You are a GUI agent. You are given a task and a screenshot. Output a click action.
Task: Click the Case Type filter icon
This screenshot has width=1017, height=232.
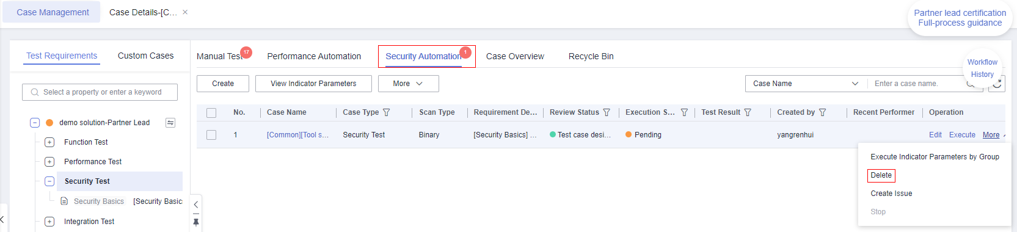tap(386, 112)
